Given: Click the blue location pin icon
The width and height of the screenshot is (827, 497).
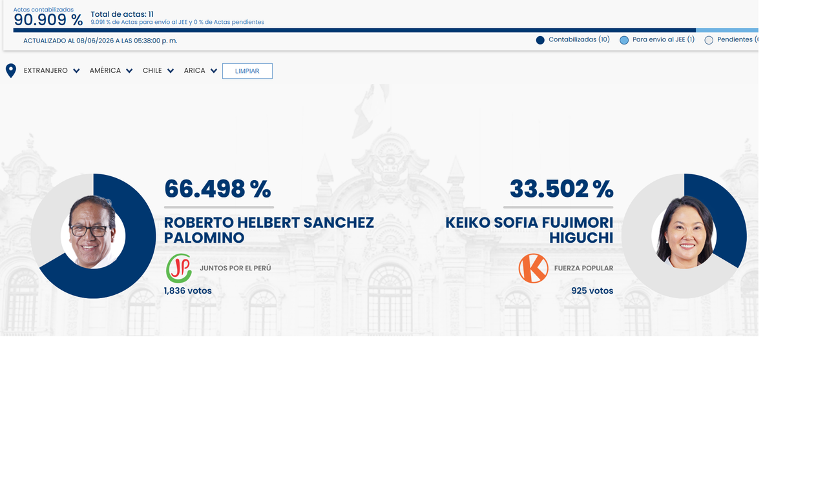Looking at the screenshot, I should [11, 71].
